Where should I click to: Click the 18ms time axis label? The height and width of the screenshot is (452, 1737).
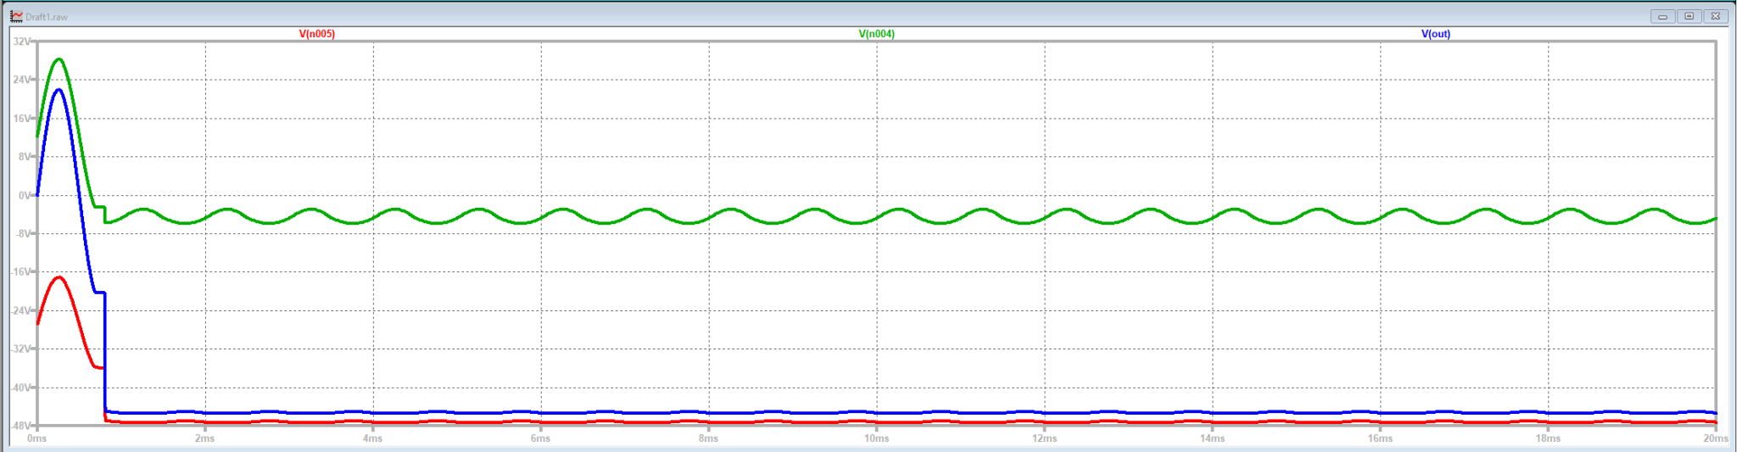(1549, 438)
